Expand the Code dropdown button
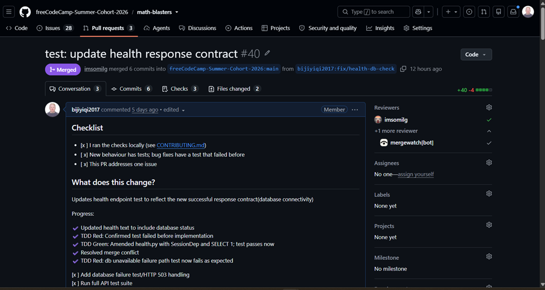Viewport: 545px width, 290px height. 476,55
